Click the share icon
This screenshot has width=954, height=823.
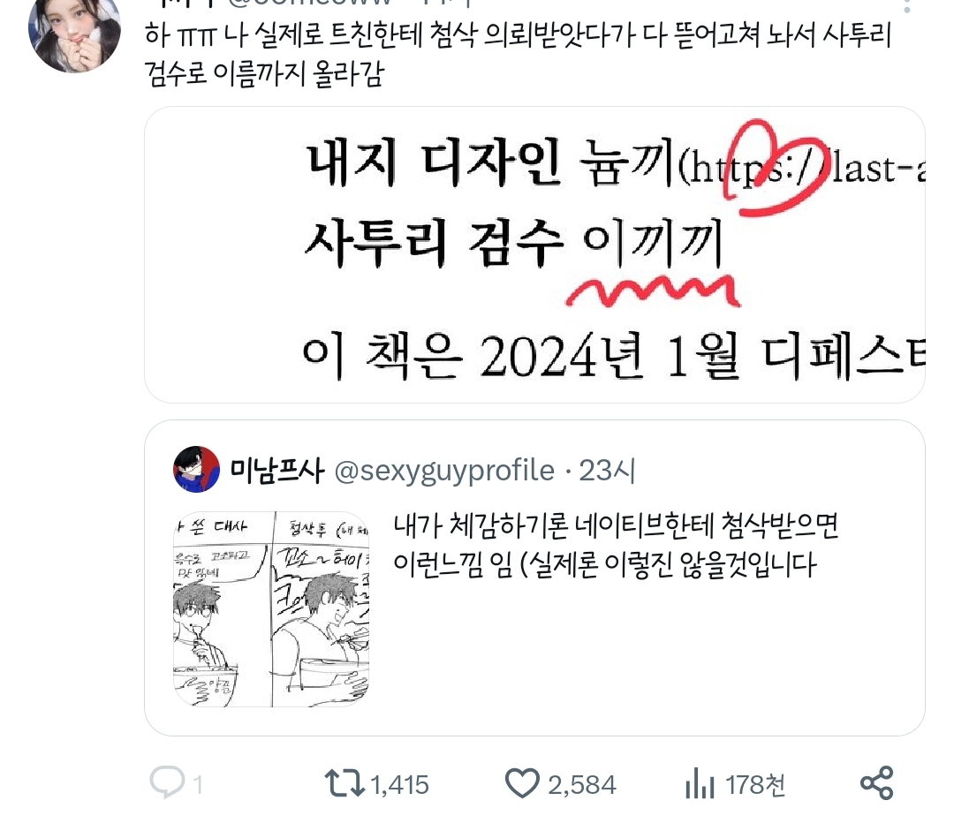coord(877,783)
